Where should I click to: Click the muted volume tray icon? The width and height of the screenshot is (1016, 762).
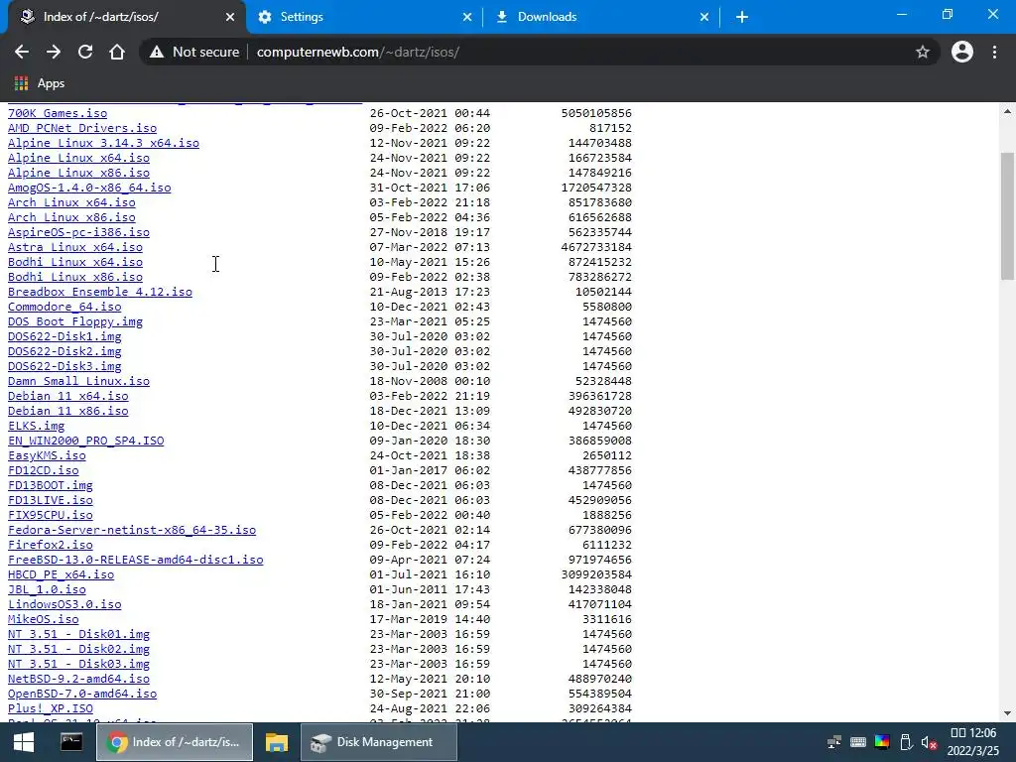coord(929,743)
